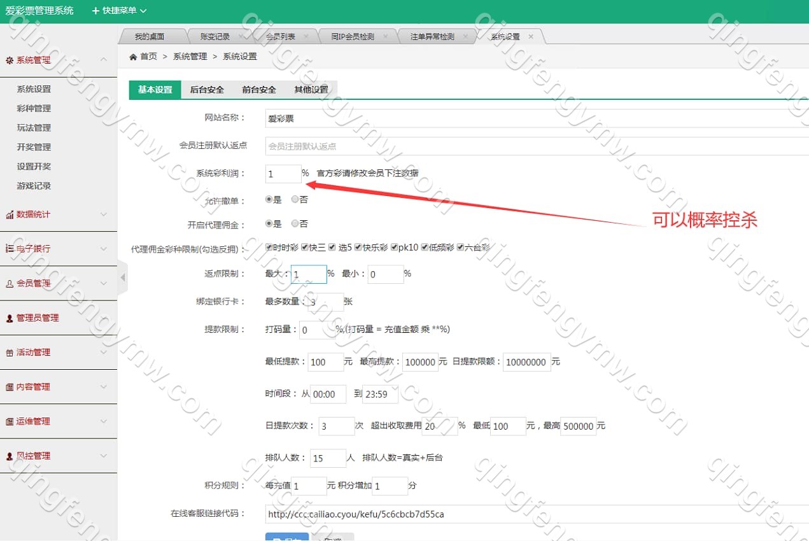The height and width of the screenshot is (541, 809).
Task: Select 否 for 允许撤单
Action: pos(295,199)
